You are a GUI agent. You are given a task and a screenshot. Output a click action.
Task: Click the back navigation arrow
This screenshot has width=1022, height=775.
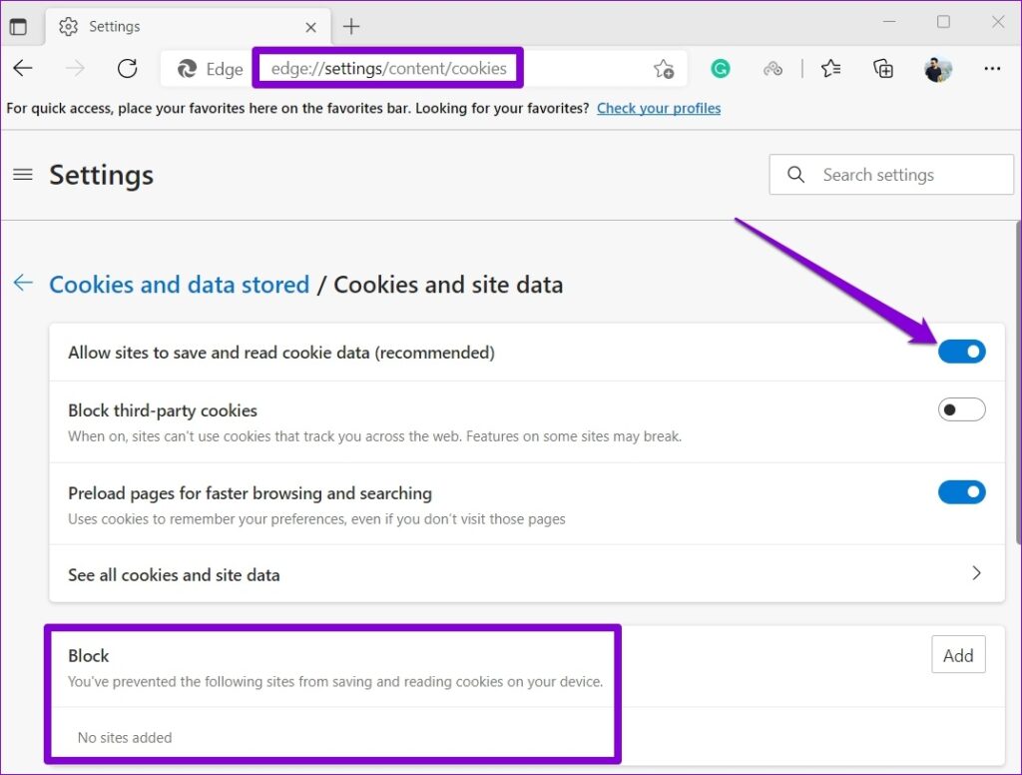click(23, 68)
